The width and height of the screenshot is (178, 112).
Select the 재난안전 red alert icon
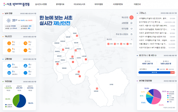coord(132,17)
